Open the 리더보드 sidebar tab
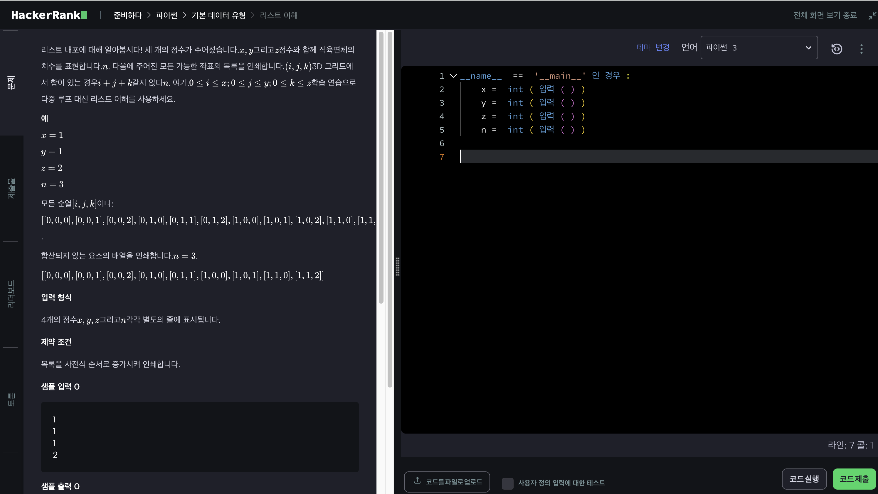 pos(11,294)
